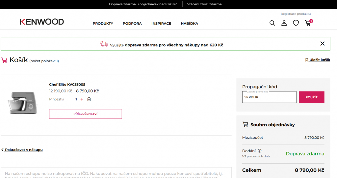Open the PODPORA menu
This screenshot has height=178, width=337.
point(132,24)
